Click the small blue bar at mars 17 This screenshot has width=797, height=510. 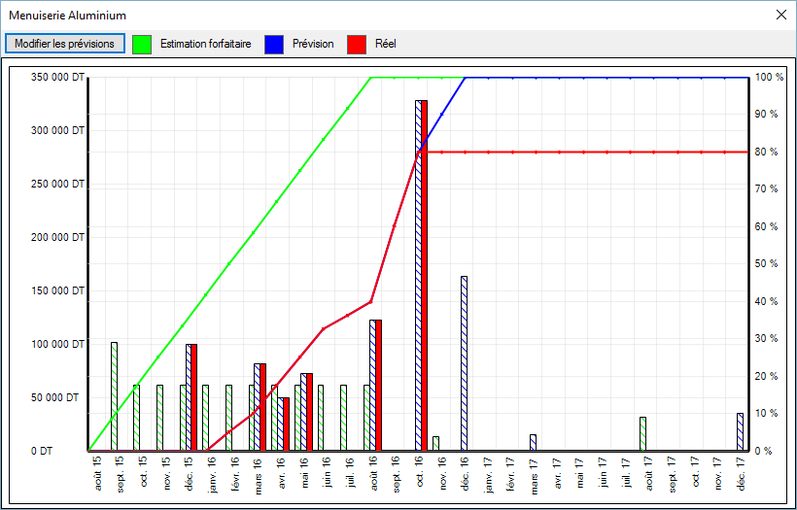coord(533,442)
